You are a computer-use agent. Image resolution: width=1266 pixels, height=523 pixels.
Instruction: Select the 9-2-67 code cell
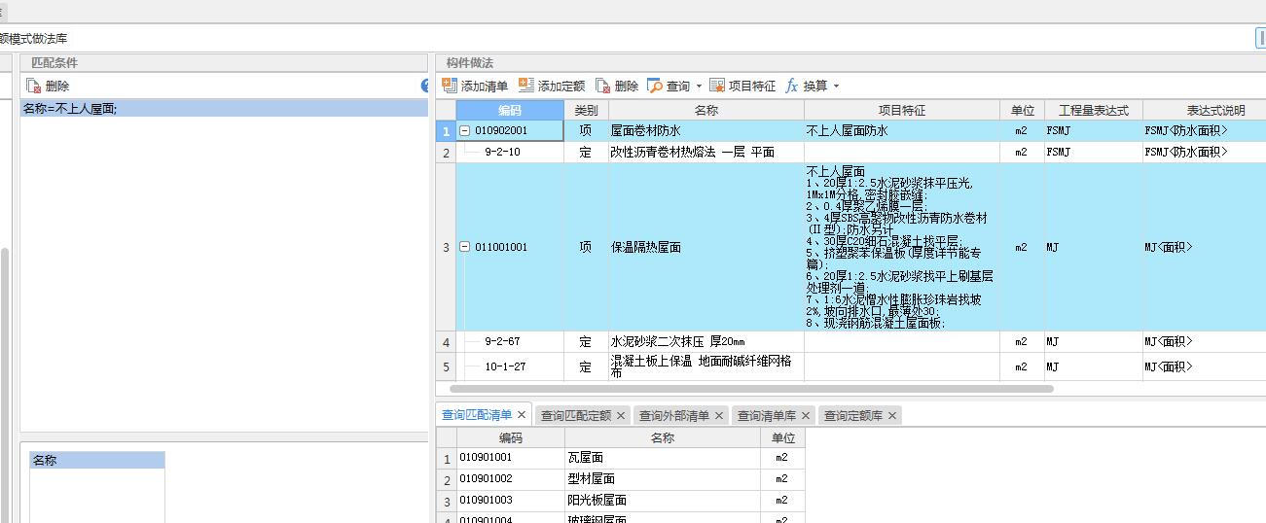pyautogui.click(x=510, y=341)
